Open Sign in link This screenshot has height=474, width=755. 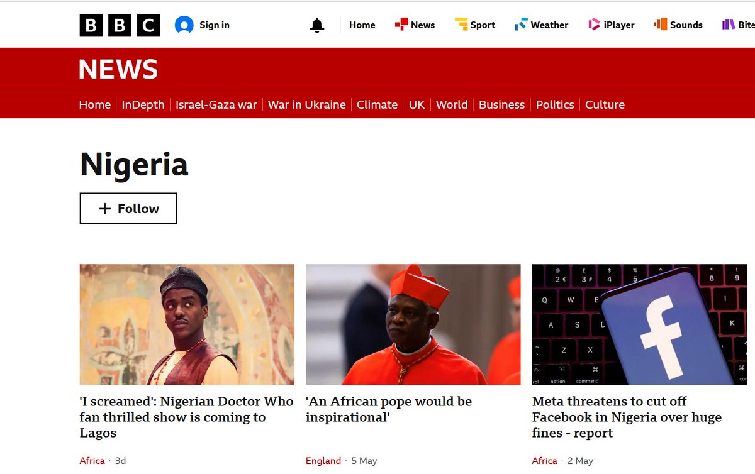coord(215,25)
